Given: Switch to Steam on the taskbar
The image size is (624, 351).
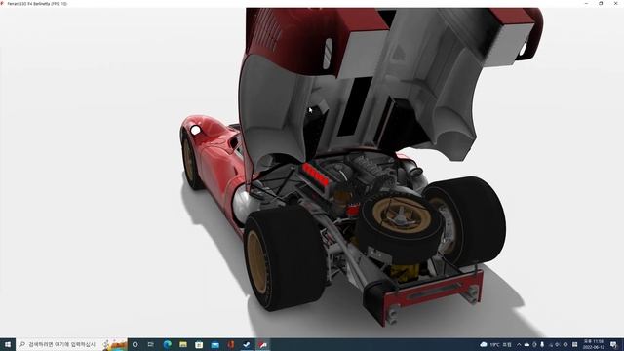Looking at the screenshot, I should pyautogui.click(x=247, y=344).
